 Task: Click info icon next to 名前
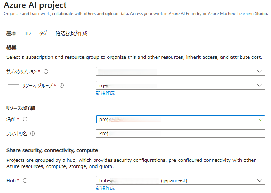(x=25, y=119)
